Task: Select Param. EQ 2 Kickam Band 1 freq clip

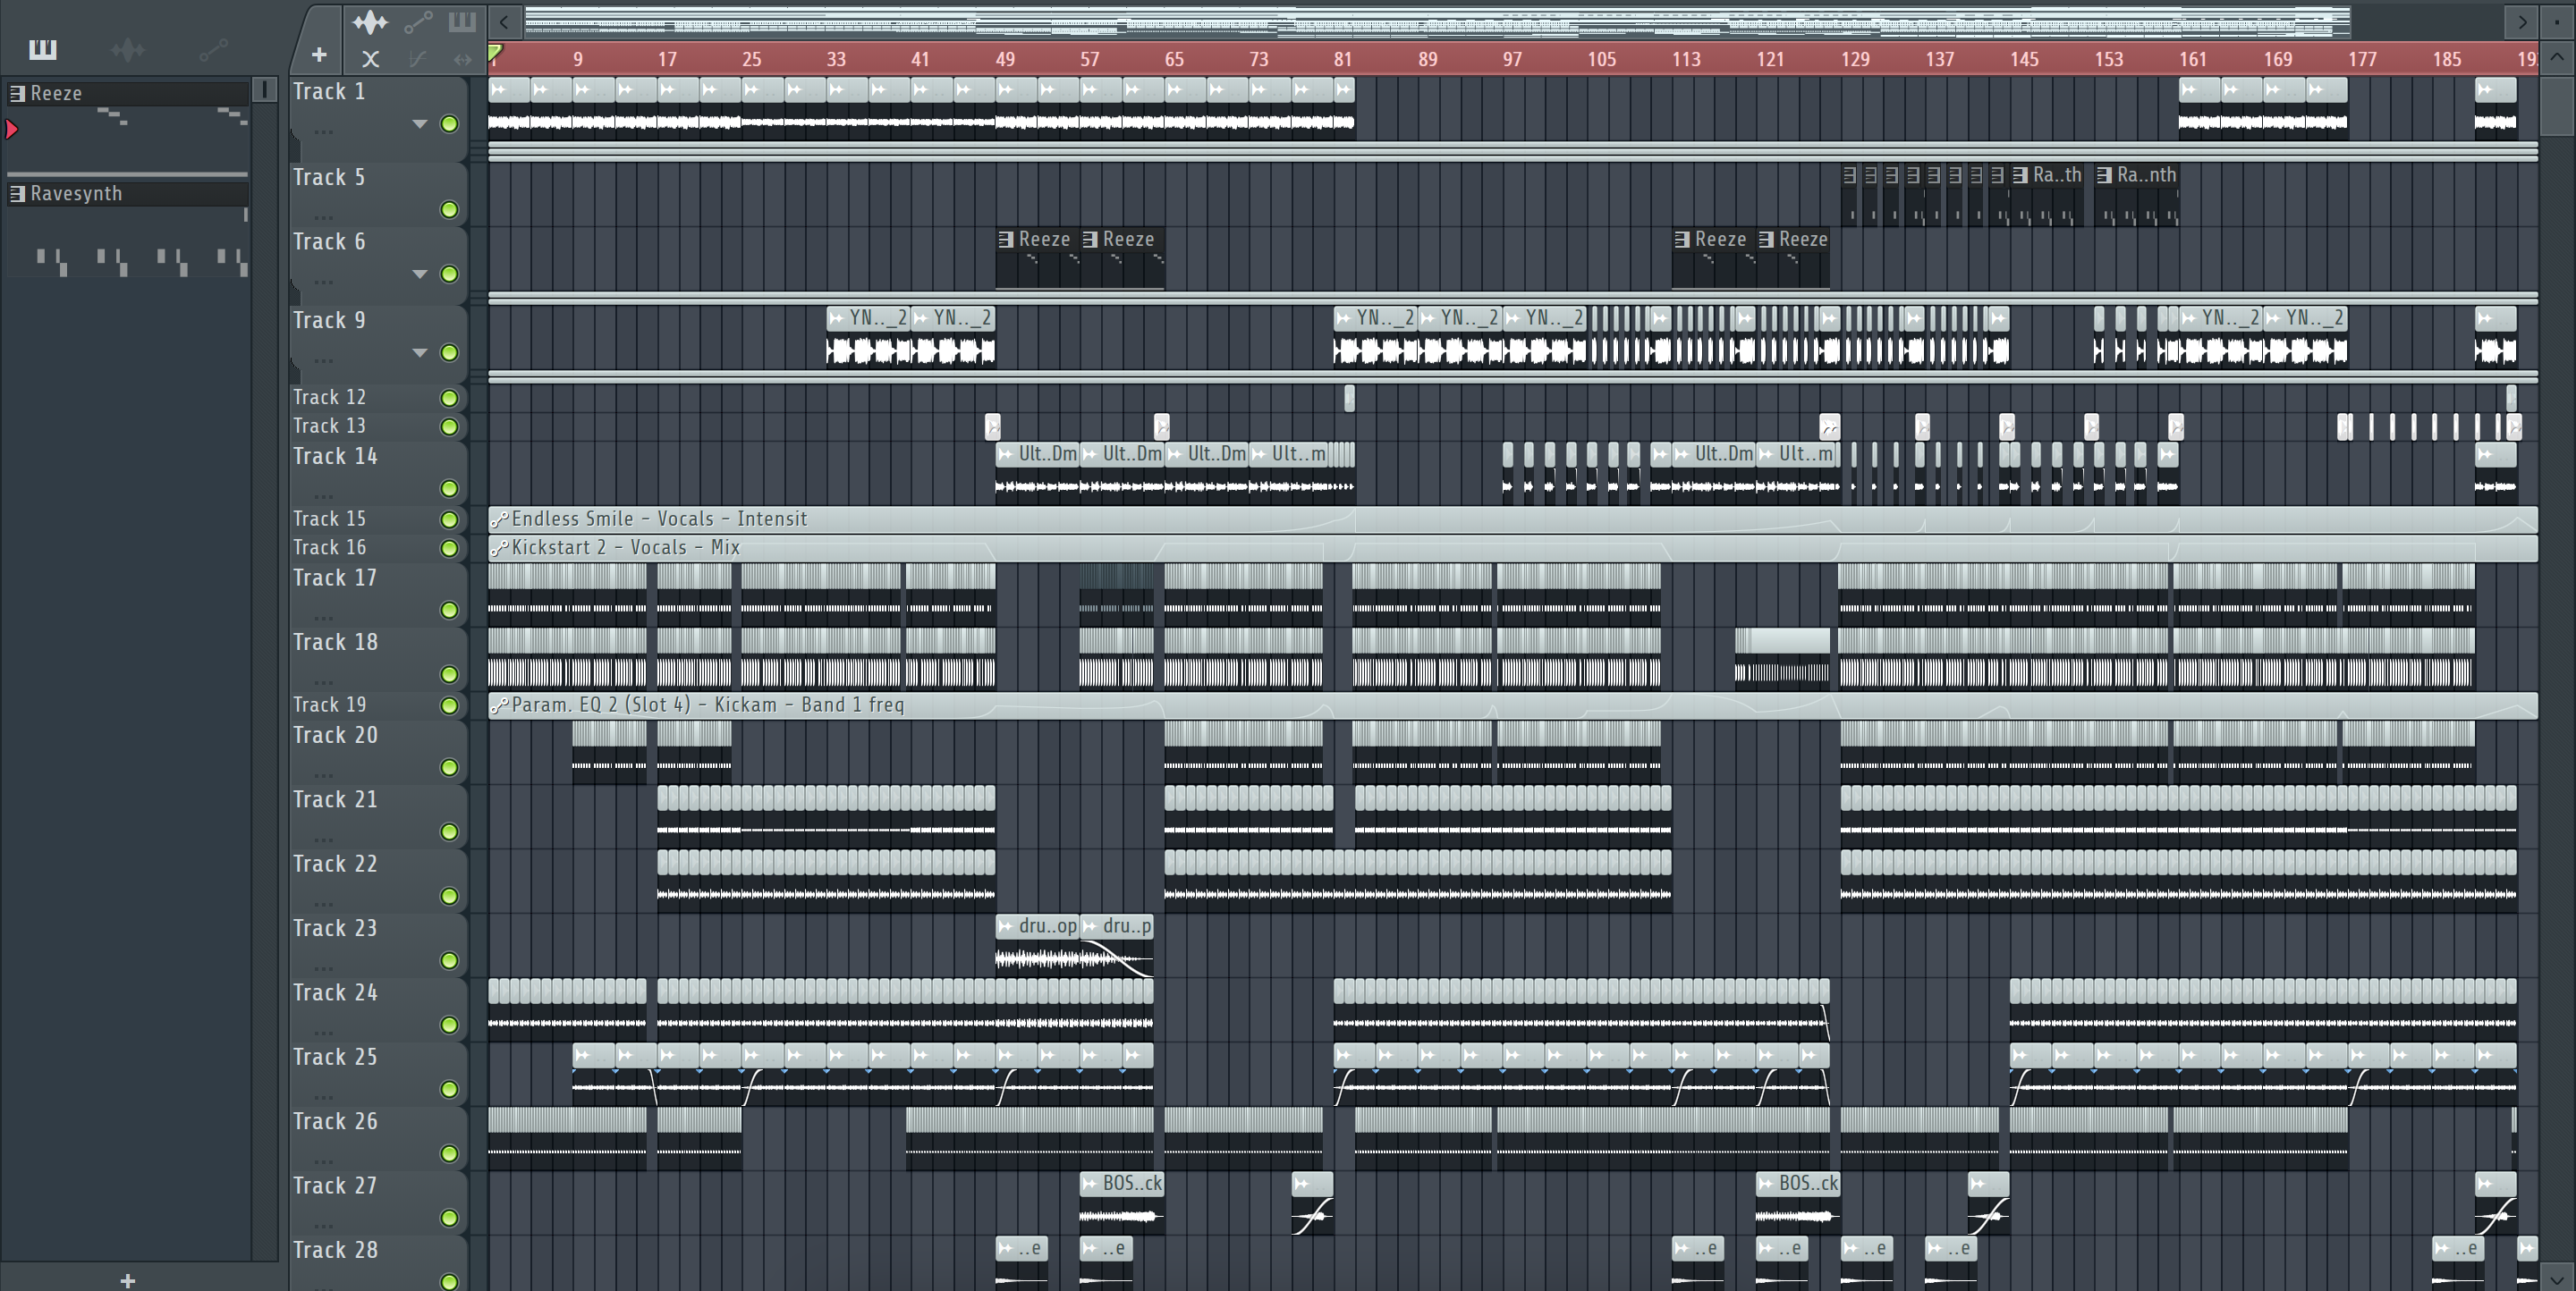Action: (1513, 705)
